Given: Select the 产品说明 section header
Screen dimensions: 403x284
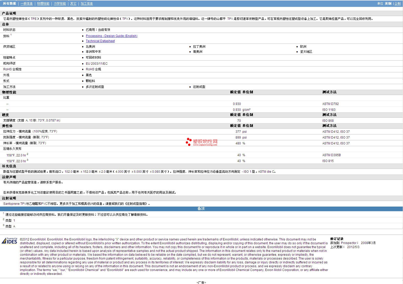Looking at the screenshot, I should [x=9, y=13].
